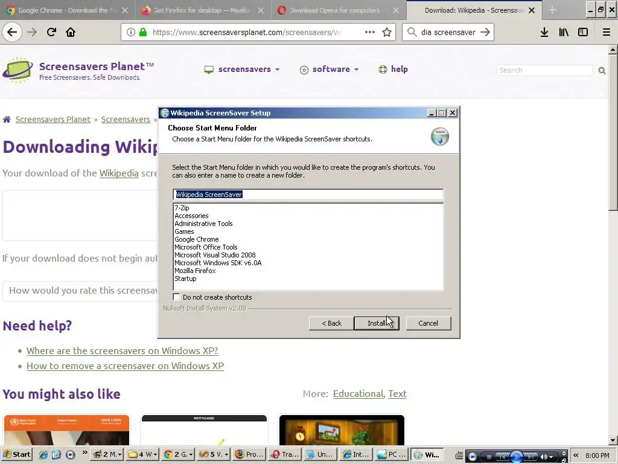
Task: Expand the Quick Launch overflow chevron
Action: 84,452
